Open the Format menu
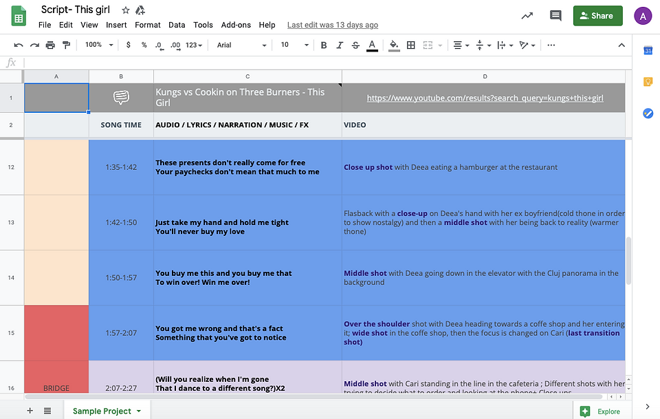The image size is (660, 419). pos(147,25)
